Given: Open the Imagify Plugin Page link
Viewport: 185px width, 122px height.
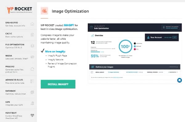Looking at the screenshot, I should click(57, 56).
